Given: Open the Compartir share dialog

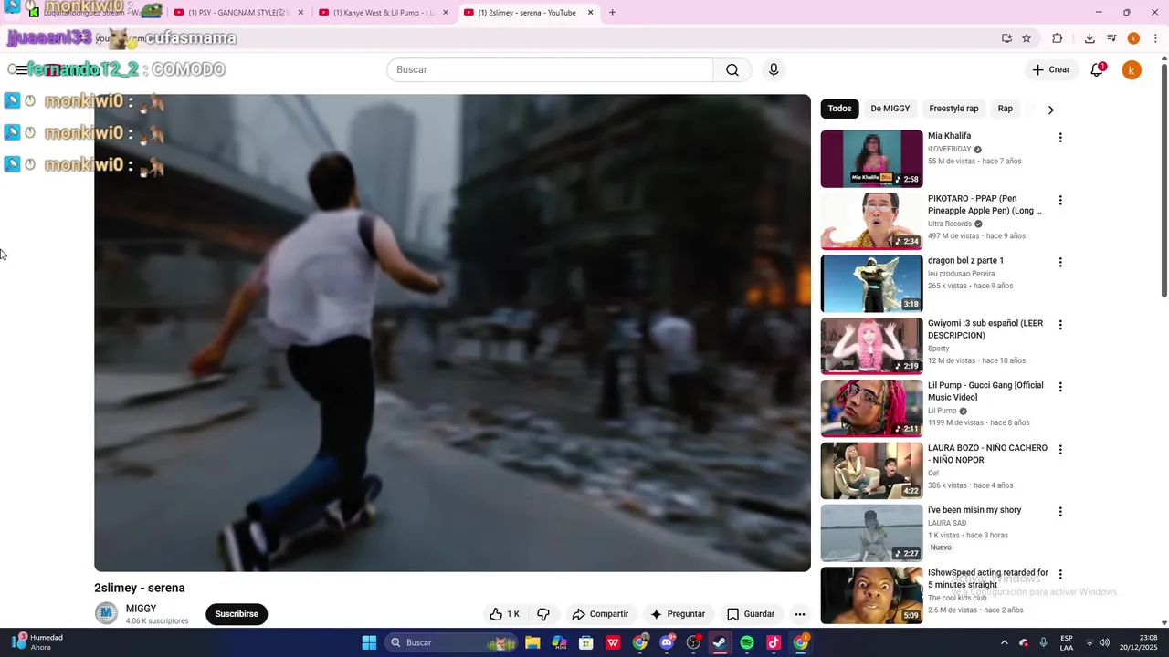Looking at the screenshot, I should pos(600,614).
